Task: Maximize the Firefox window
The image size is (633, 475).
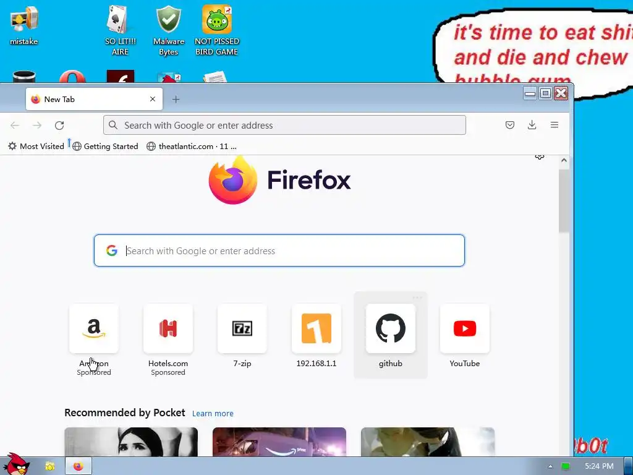Action: click(545, 94)
